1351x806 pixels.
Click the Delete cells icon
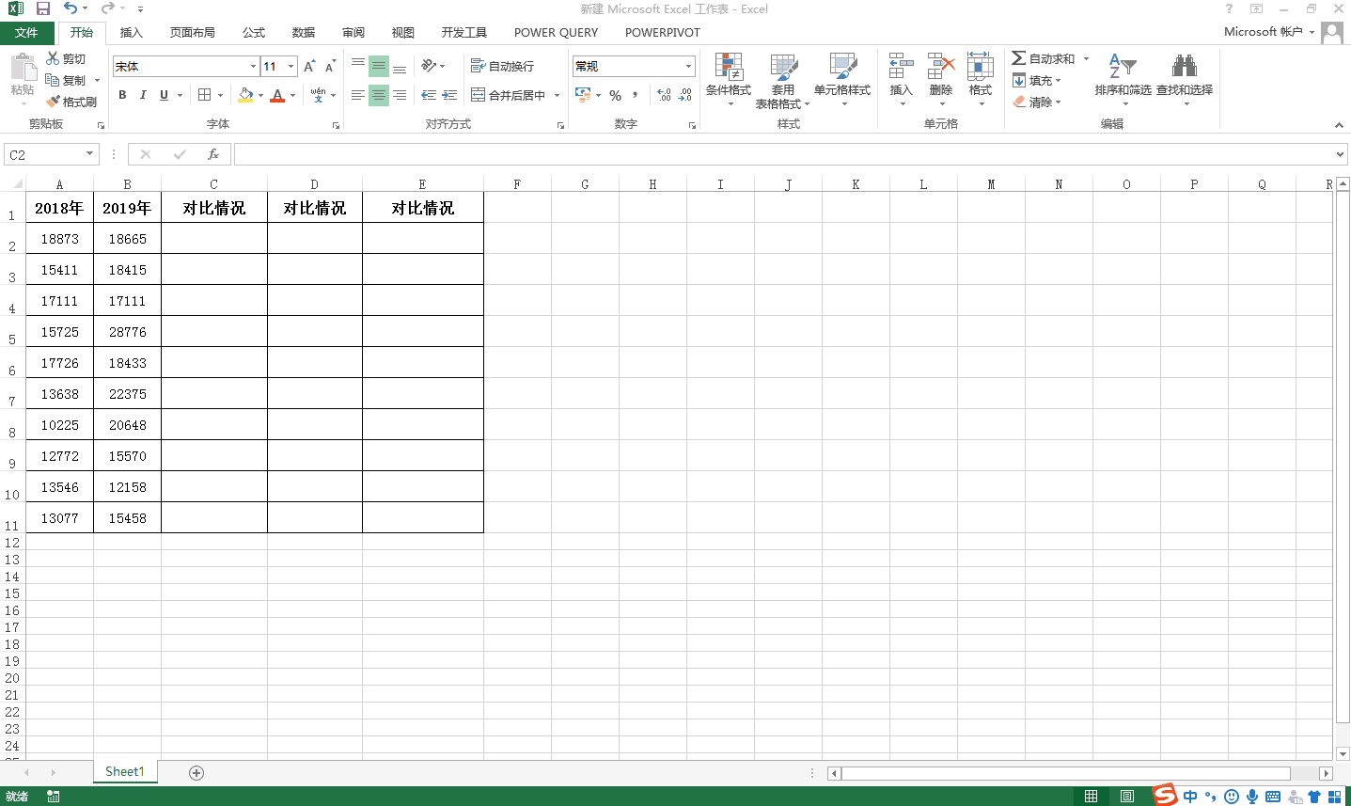(940, 67)
